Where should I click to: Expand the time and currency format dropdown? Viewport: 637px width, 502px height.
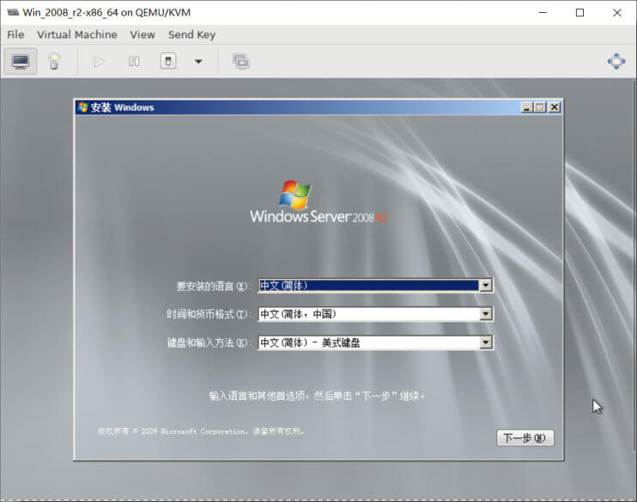485,314
